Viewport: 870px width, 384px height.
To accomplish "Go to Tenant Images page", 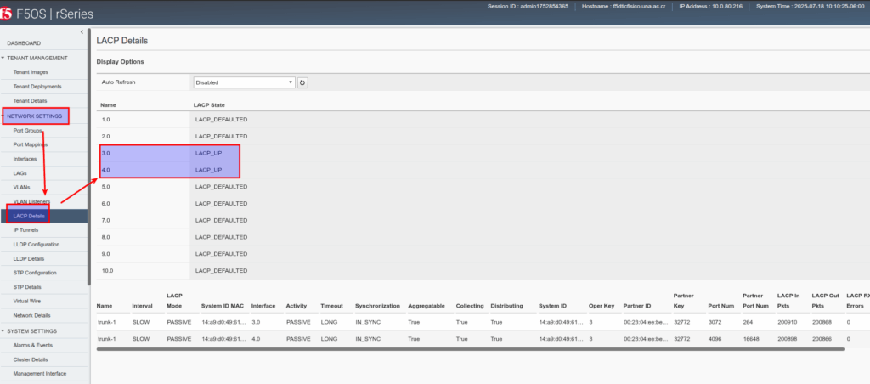I will pos(31,72).
